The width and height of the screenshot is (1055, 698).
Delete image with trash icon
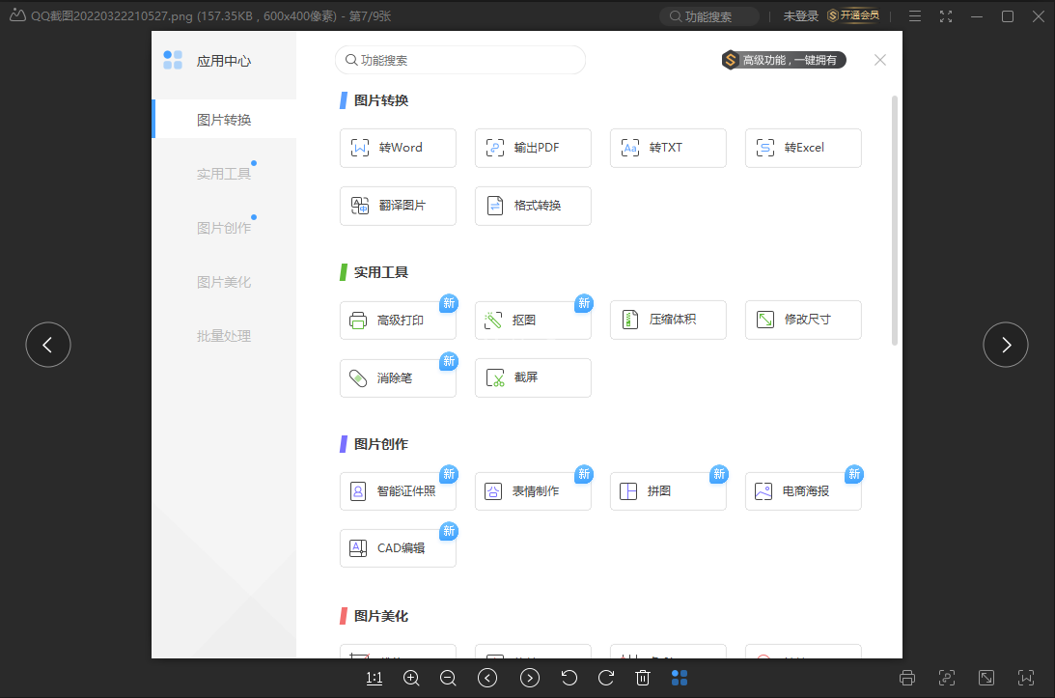[643, 678]
